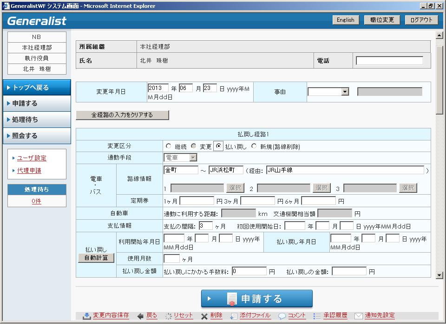The height and width of the screenshot is (324, 446).
Task: Open the 照会する sidebar menu
Action: click(x=36, y=136)
